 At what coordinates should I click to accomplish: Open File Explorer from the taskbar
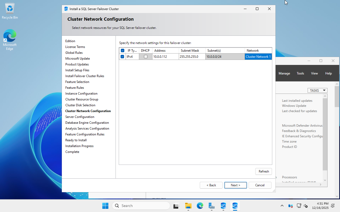click(188, 206)
